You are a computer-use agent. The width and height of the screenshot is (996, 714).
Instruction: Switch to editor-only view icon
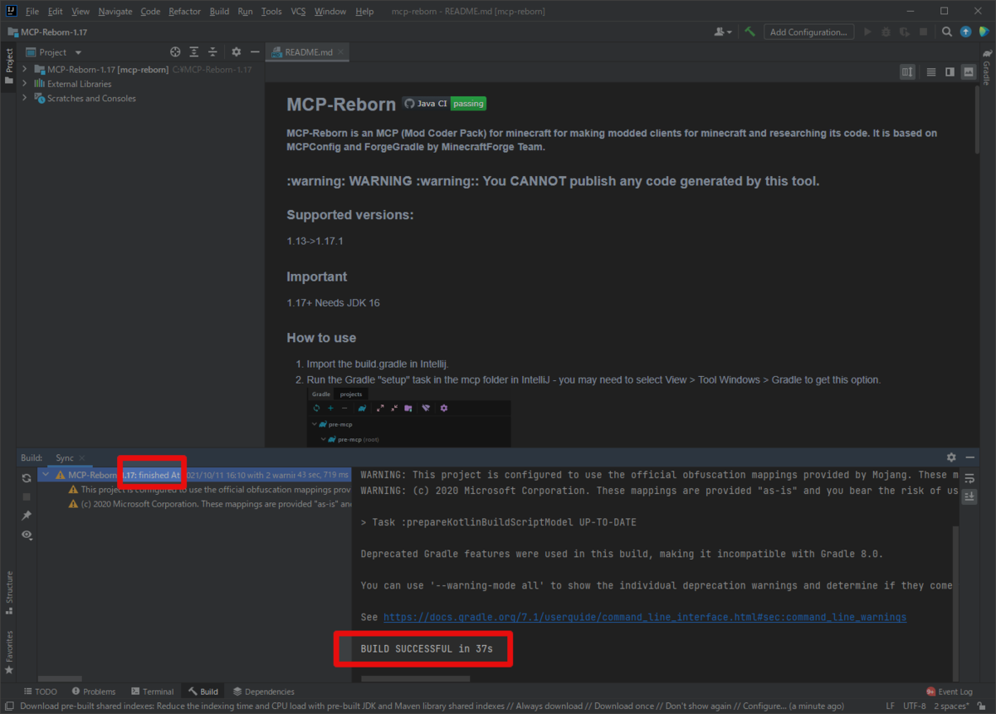point(931,72)
